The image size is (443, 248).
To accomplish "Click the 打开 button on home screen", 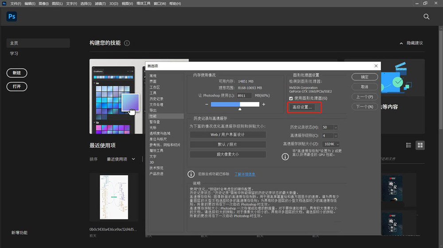I will (x=17, y=87).
